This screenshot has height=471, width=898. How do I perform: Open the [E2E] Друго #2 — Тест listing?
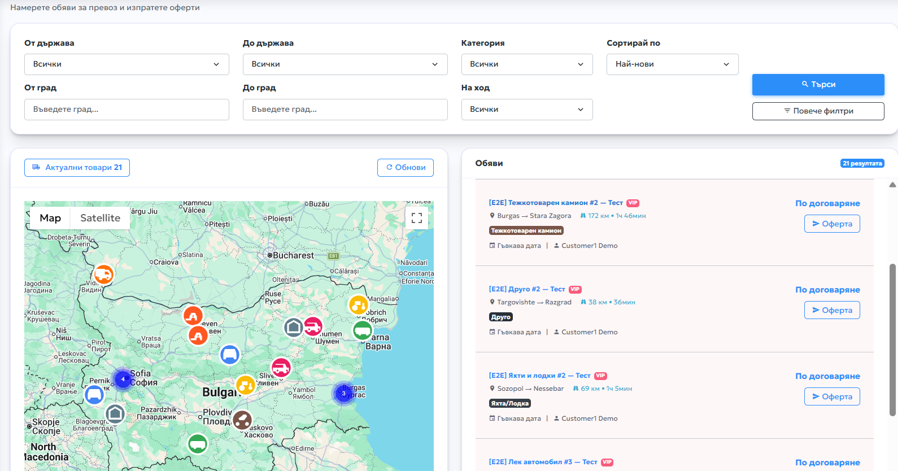527,289
